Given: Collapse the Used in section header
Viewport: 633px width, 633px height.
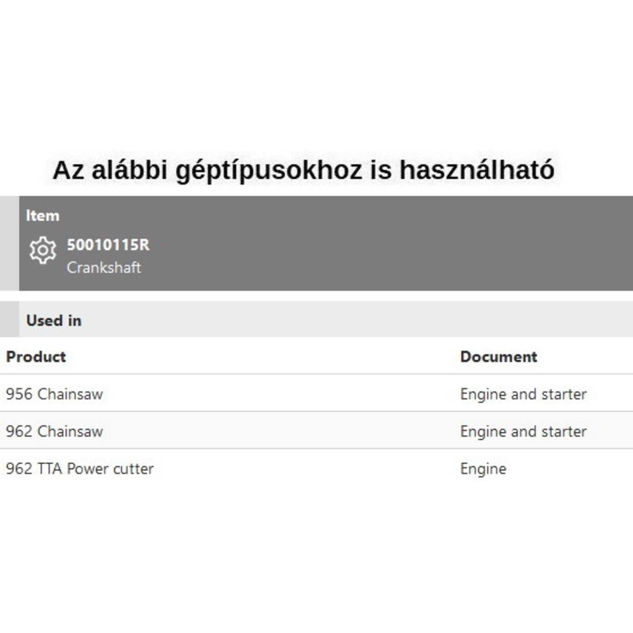Looking at the screenshot, I should (x=54, y=320).
